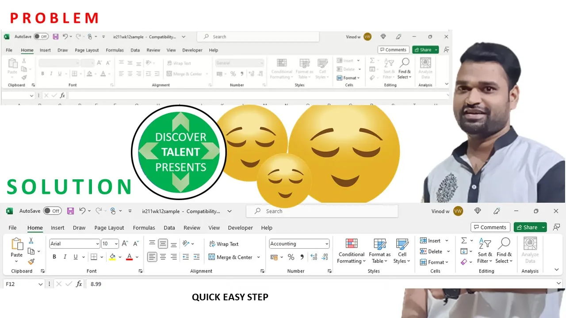The image size is (566, 318).
Task: Click Orientation angled text icon in bottom ribbon
Action: [186, 243]
